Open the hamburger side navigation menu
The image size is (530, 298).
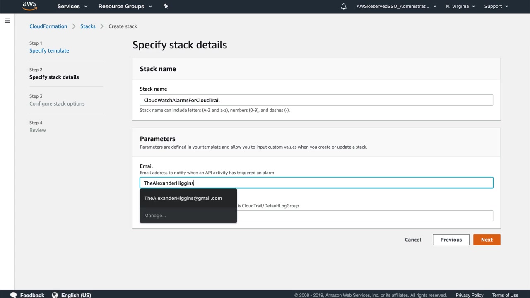pos(7,21)
